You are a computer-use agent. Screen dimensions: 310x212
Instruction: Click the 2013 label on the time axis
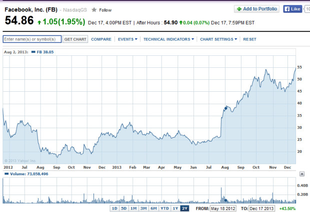point(116,167)
